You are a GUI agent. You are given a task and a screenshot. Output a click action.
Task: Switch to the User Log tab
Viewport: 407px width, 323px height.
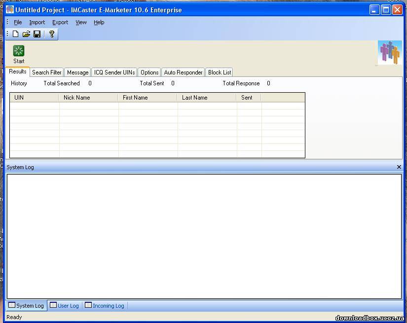(64, 306)
